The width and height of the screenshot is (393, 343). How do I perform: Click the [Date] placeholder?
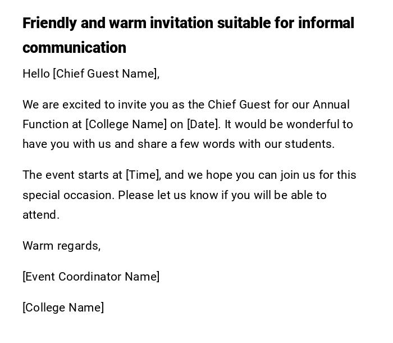point(203,124)
